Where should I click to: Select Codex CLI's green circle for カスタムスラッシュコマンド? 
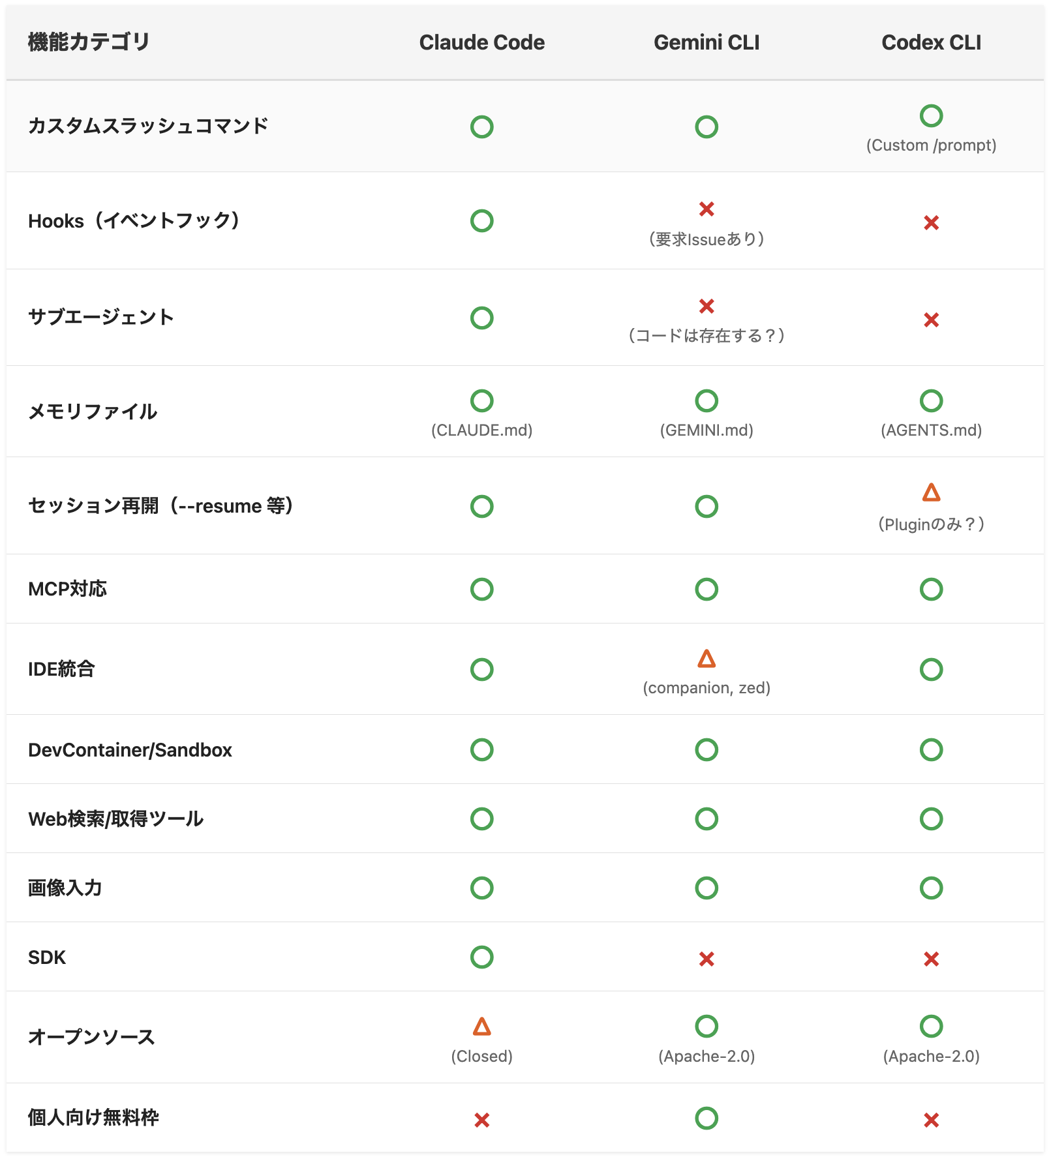[x=931, y=116]
